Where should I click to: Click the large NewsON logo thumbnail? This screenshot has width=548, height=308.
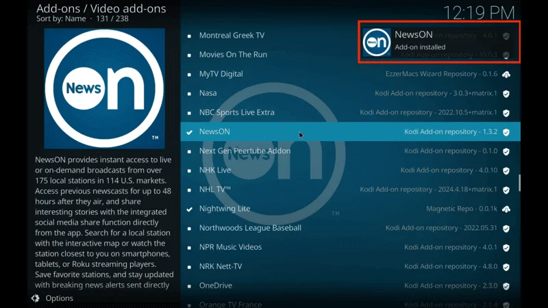pos(105,86)
